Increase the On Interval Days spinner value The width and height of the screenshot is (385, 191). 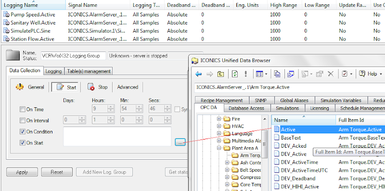(x=82, y=118)
